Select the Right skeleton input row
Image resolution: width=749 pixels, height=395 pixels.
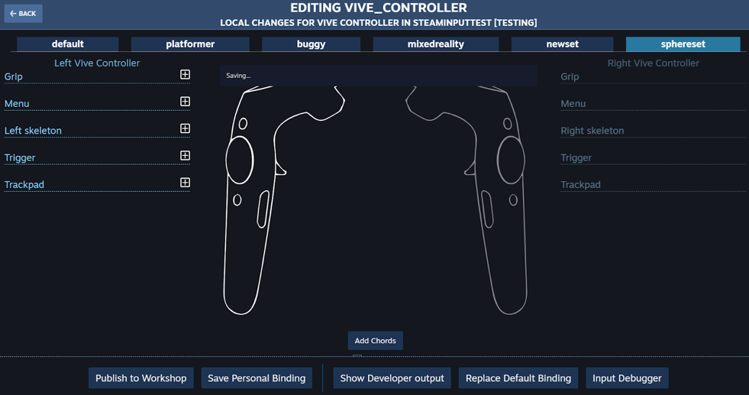tap(653, 131)
